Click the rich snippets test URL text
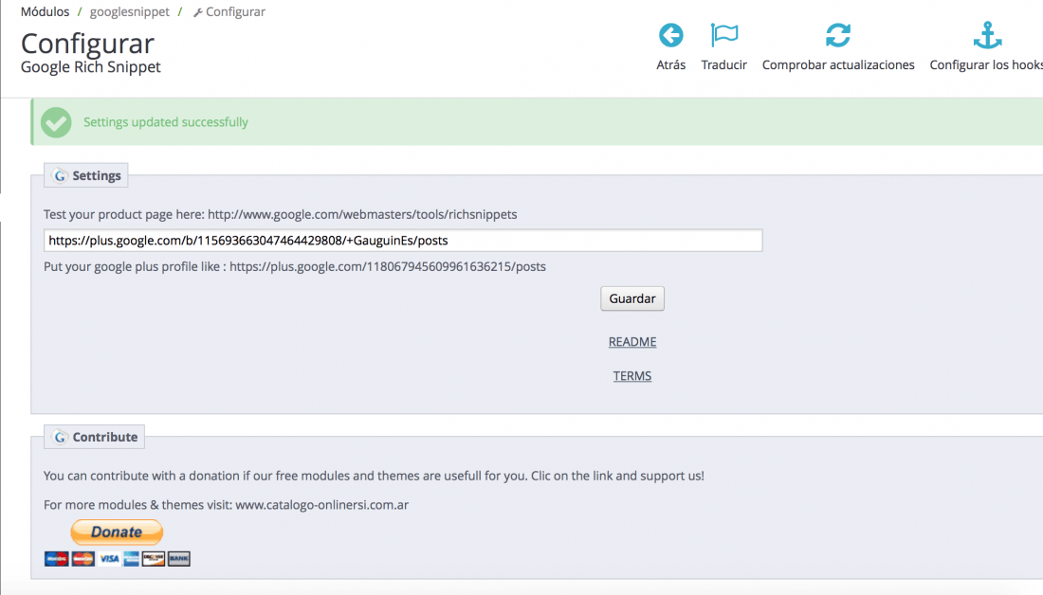The image size is (1043, 595). click(362, 214)
